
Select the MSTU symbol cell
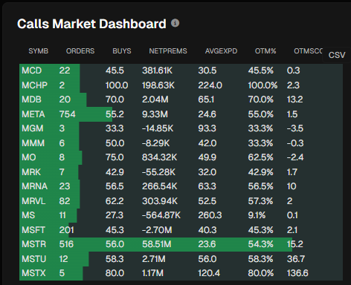pyautogui.click(x=34, y=259)
